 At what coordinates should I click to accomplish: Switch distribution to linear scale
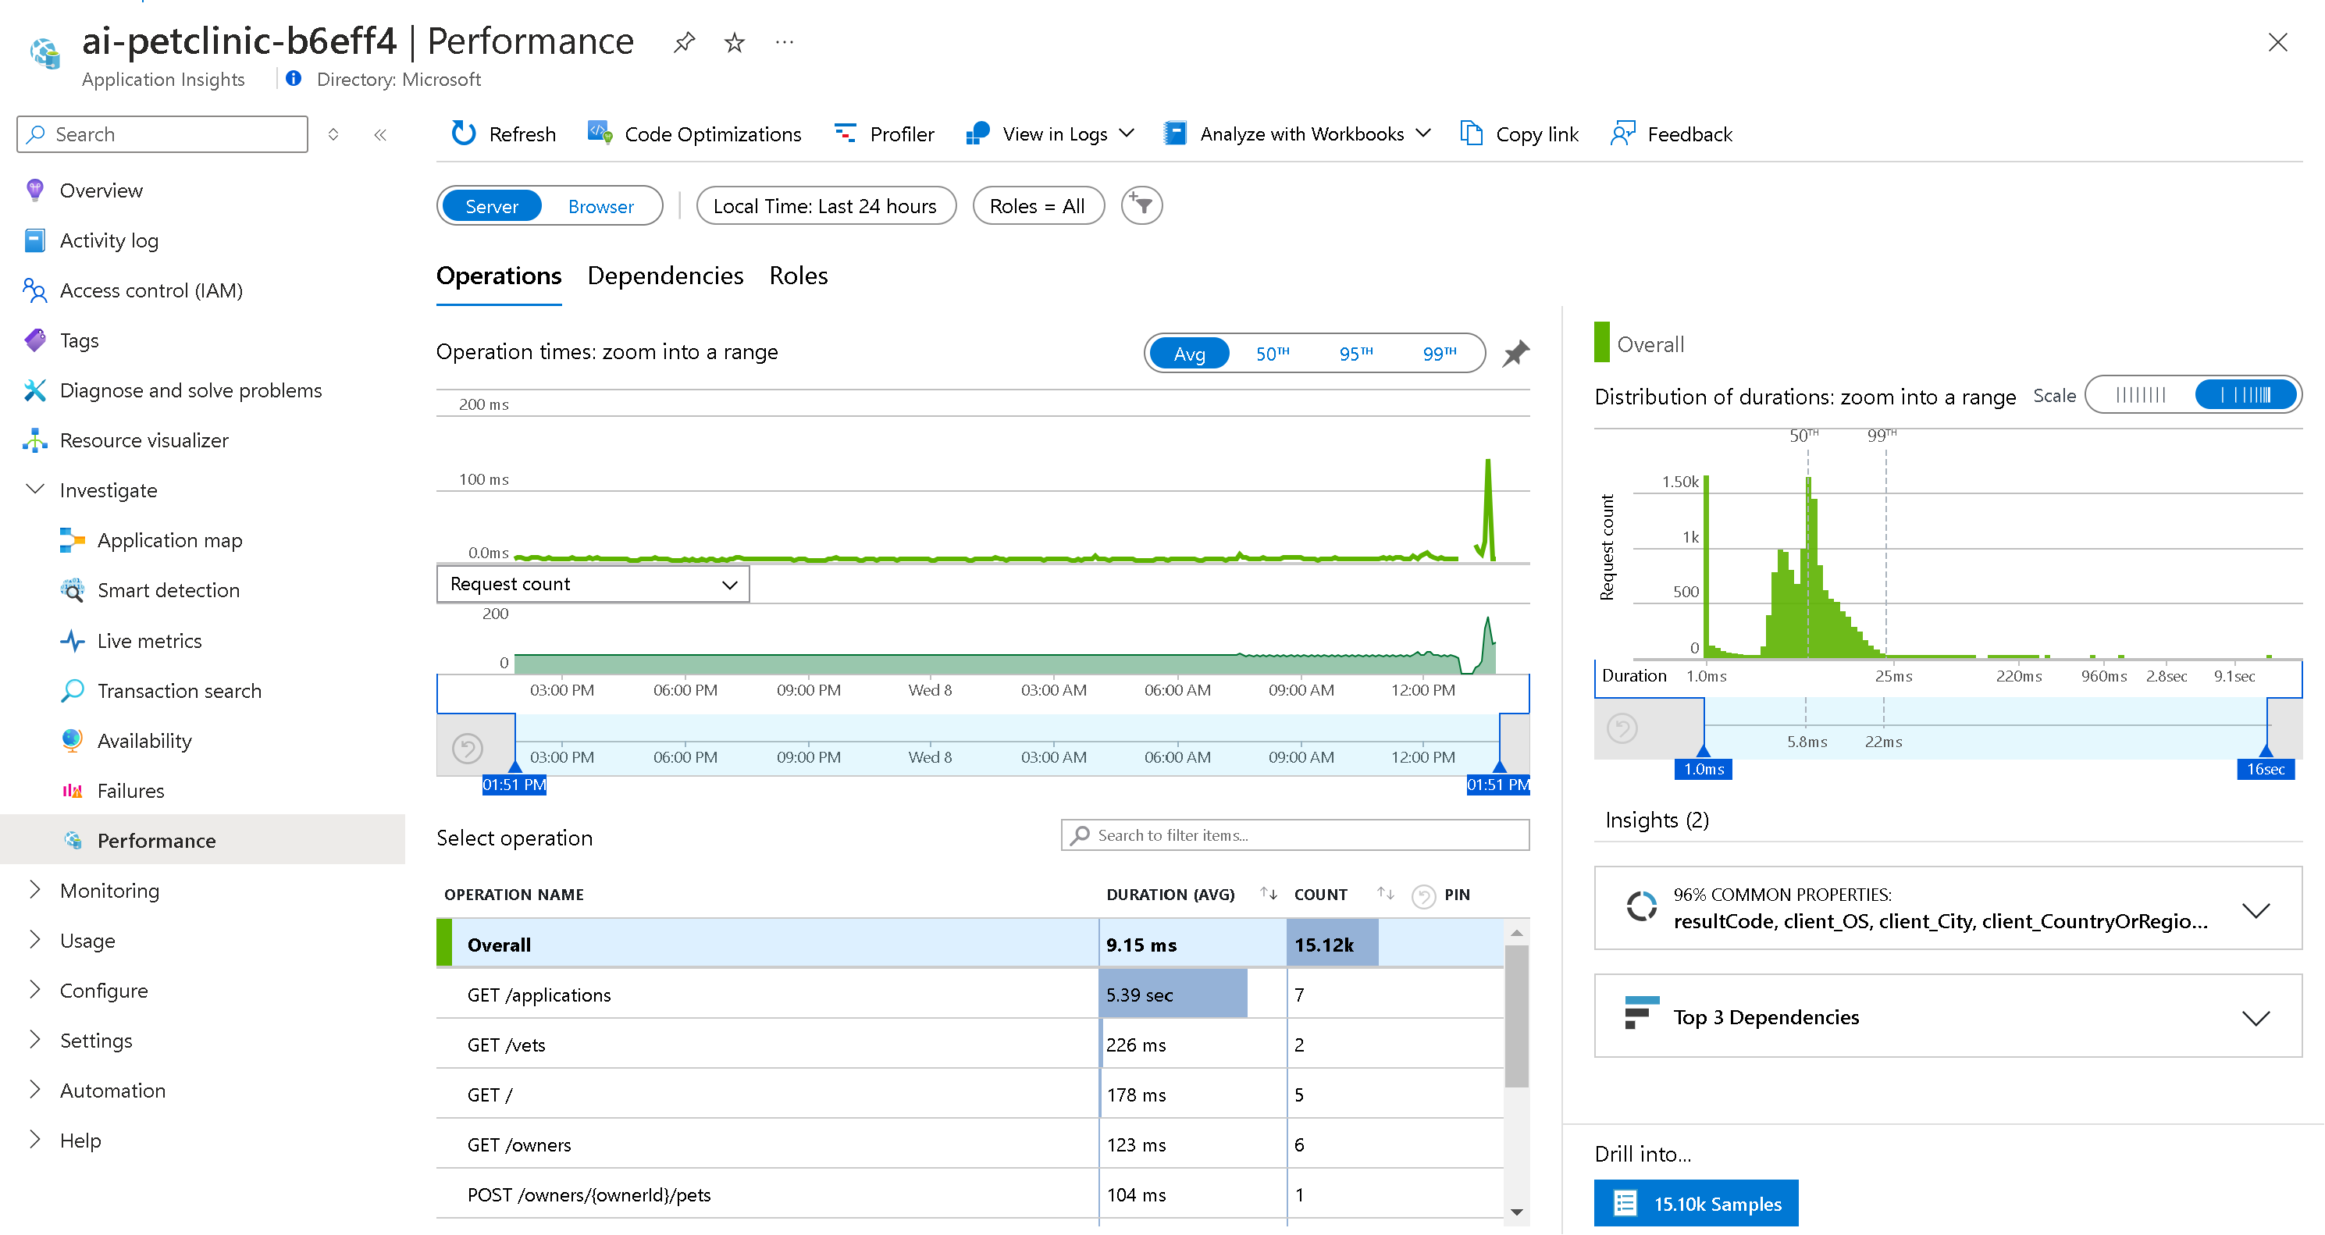click(x=2141, y=394)
